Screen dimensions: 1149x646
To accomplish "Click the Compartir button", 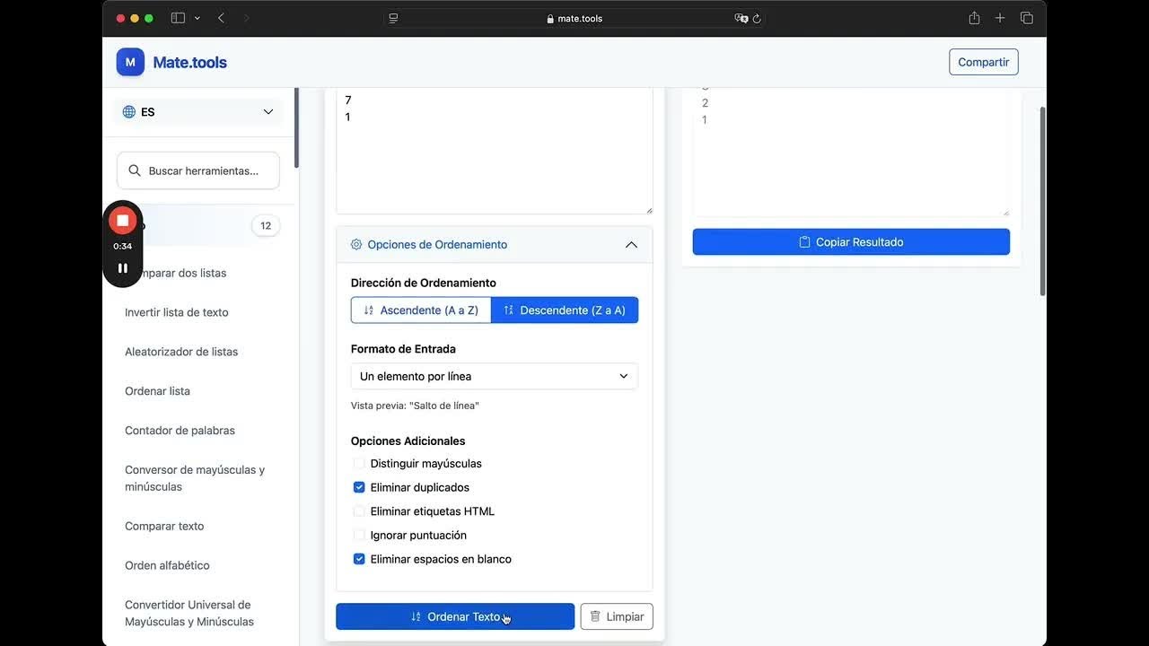I will (x=984, y=62).
